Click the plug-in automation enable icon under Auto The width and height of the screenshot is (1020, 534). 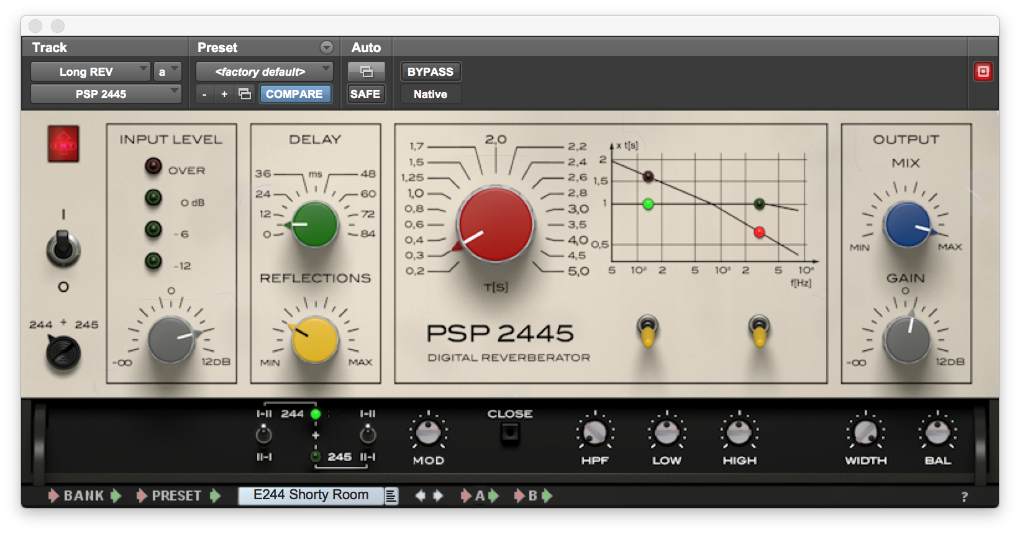(366, 71)
